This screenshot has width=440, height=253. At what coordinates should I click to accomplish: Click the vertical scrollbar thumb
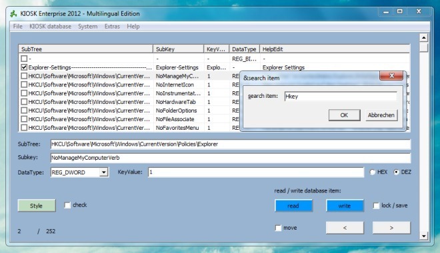coord(424,47)
